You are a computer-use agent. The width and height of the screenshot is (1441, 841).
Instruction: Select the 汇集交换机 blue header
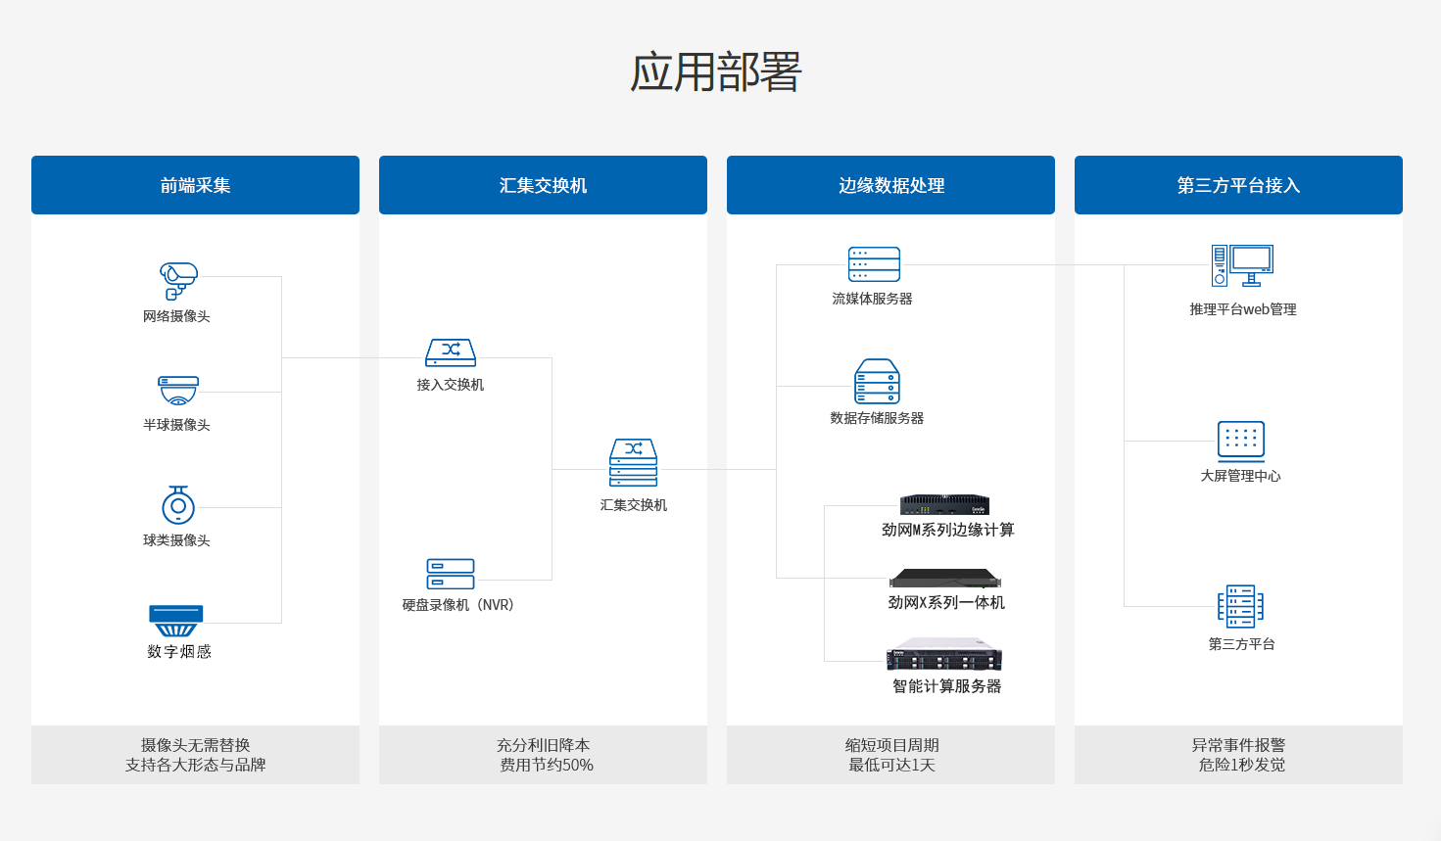[543, 185]
